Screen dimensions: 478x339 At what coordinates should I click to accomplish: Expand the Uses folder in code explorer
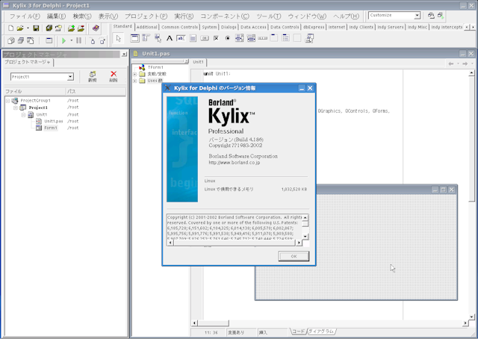pyautogui.click(x=135, y=81)
